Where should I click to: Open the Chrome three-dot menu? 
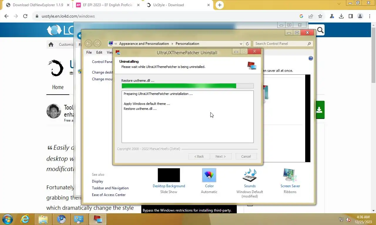[x=369, y=16]
